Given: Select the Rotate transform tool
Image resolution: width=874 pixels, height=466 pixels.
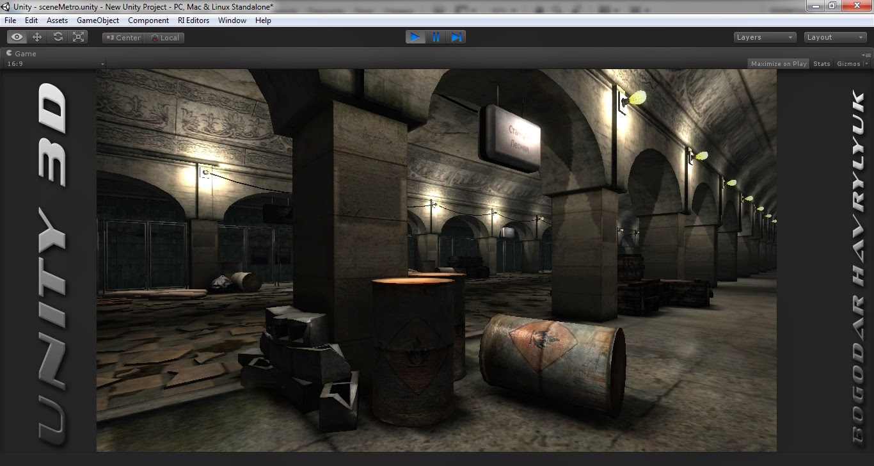Looking at the screenshot, I should [58, 37].
